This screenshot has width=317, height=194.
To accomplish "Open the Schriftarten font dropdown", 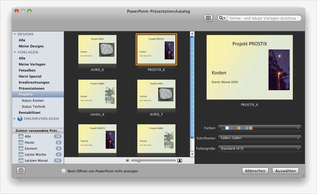I will (260, 138).
